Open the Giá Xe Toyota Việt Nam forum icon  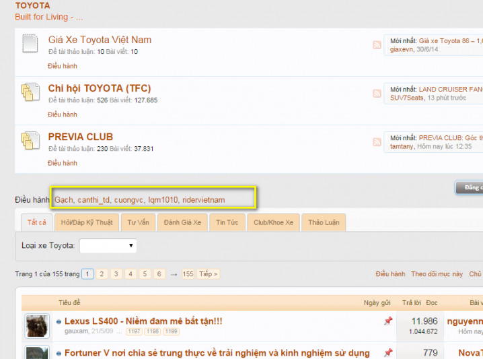pos(30,44)
